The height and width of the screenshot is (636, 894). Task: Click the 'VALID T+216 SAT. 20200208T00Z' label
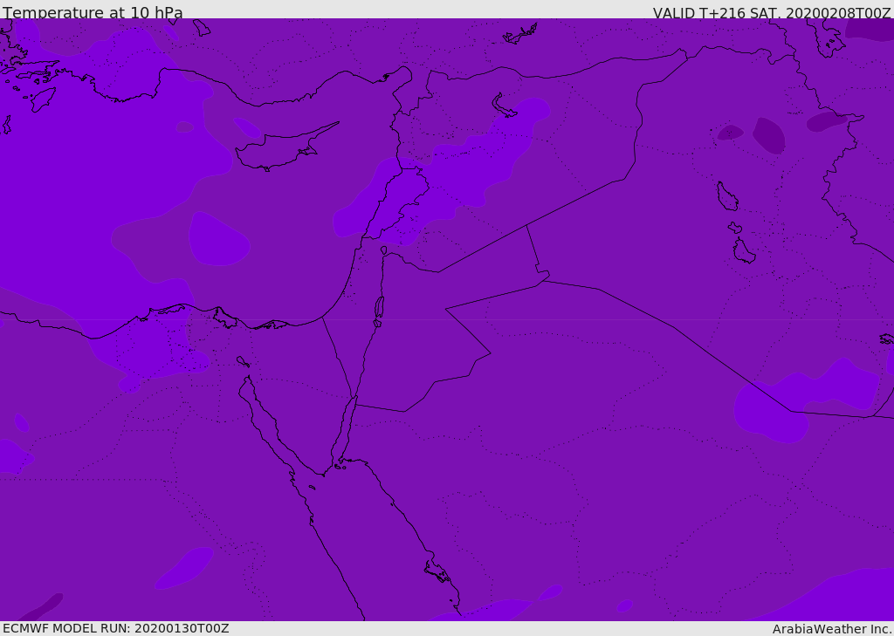772,13
